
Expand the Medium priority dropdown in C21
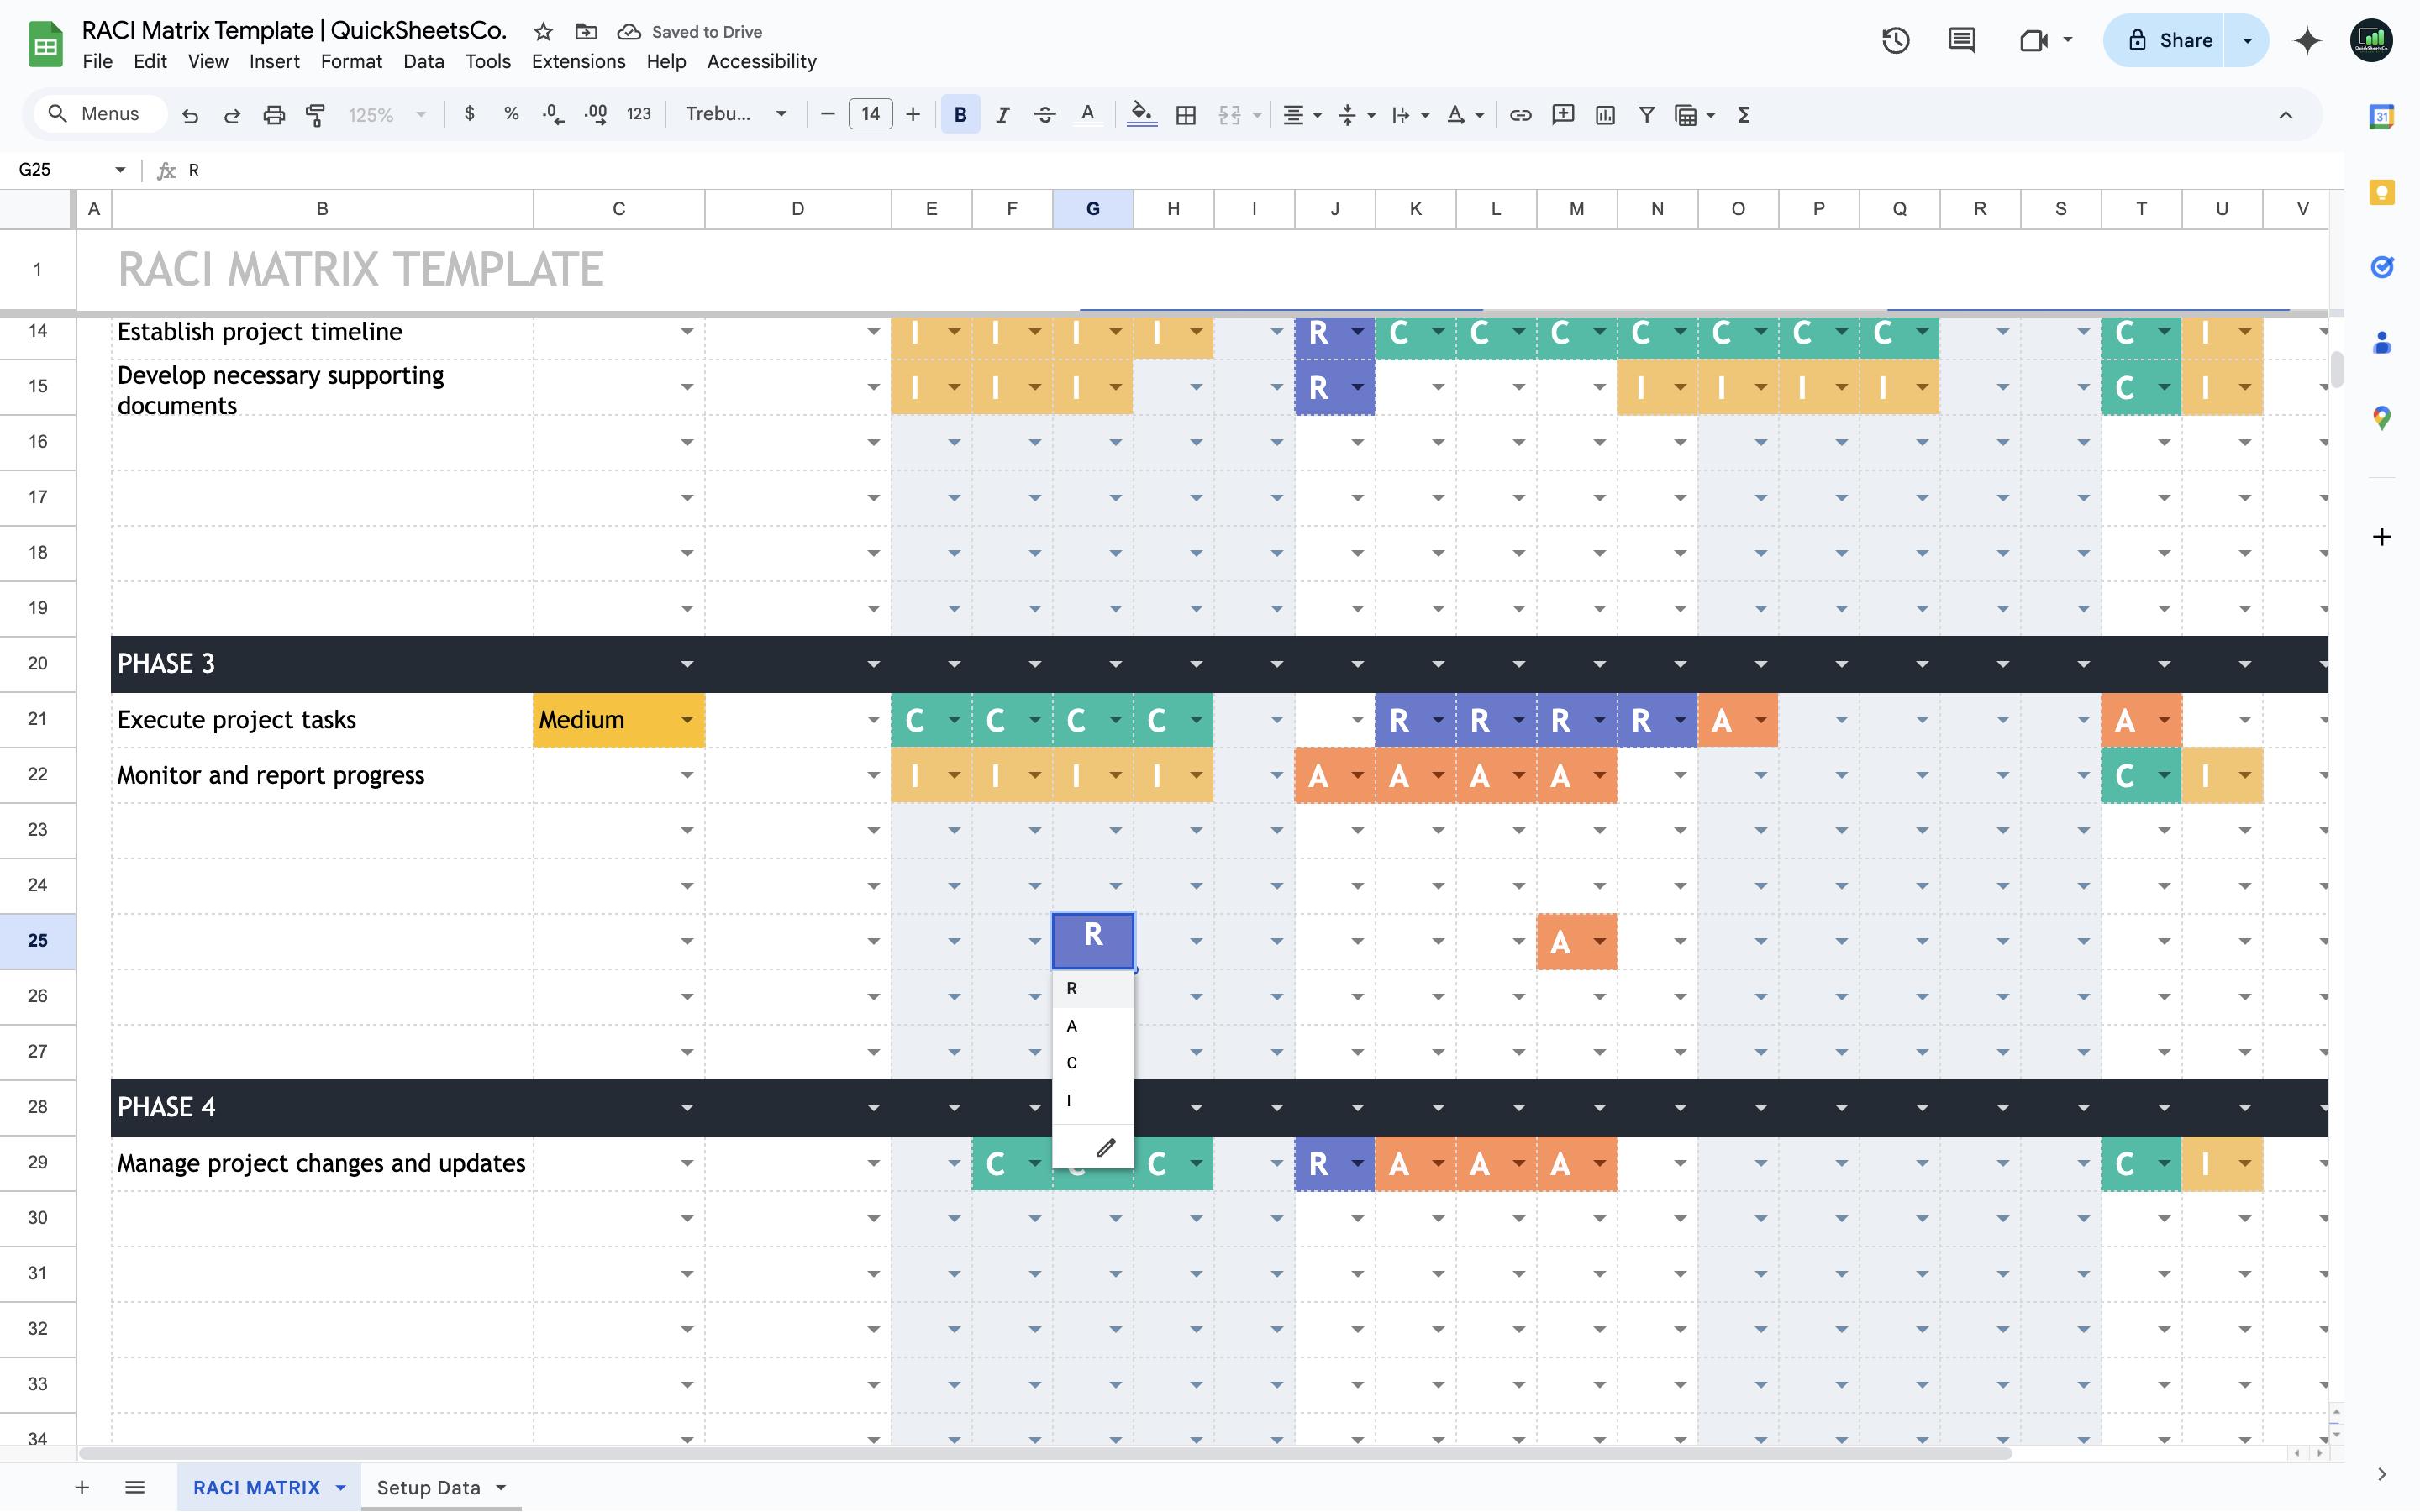(686, 719)
